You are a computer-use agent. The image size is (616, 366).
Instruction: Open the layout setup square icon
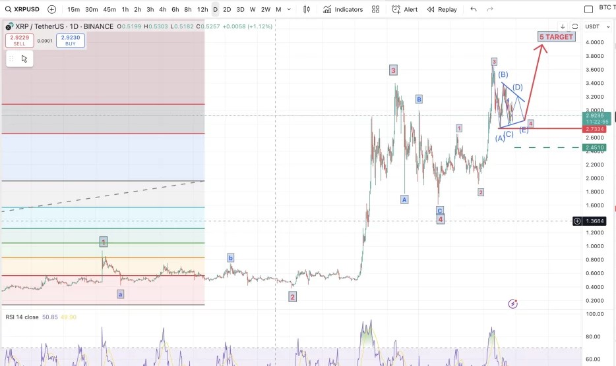pyautogui.click(x=588, y=9)
